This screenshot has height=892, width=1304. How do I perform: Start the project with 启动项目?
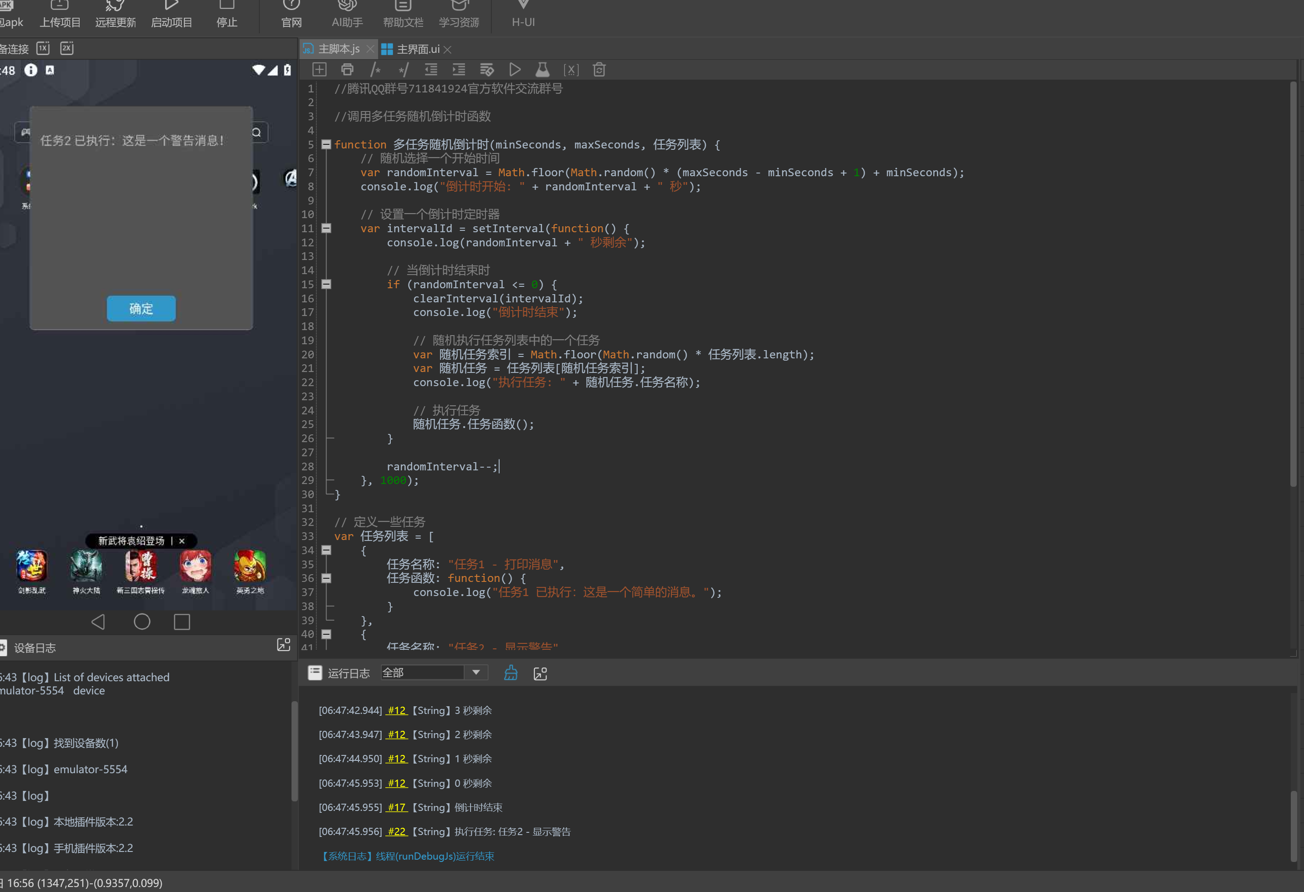click(x=172, y=15)
